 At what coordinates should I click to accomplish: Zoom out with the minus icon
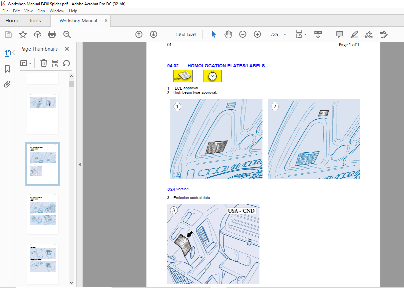(243, 34)
